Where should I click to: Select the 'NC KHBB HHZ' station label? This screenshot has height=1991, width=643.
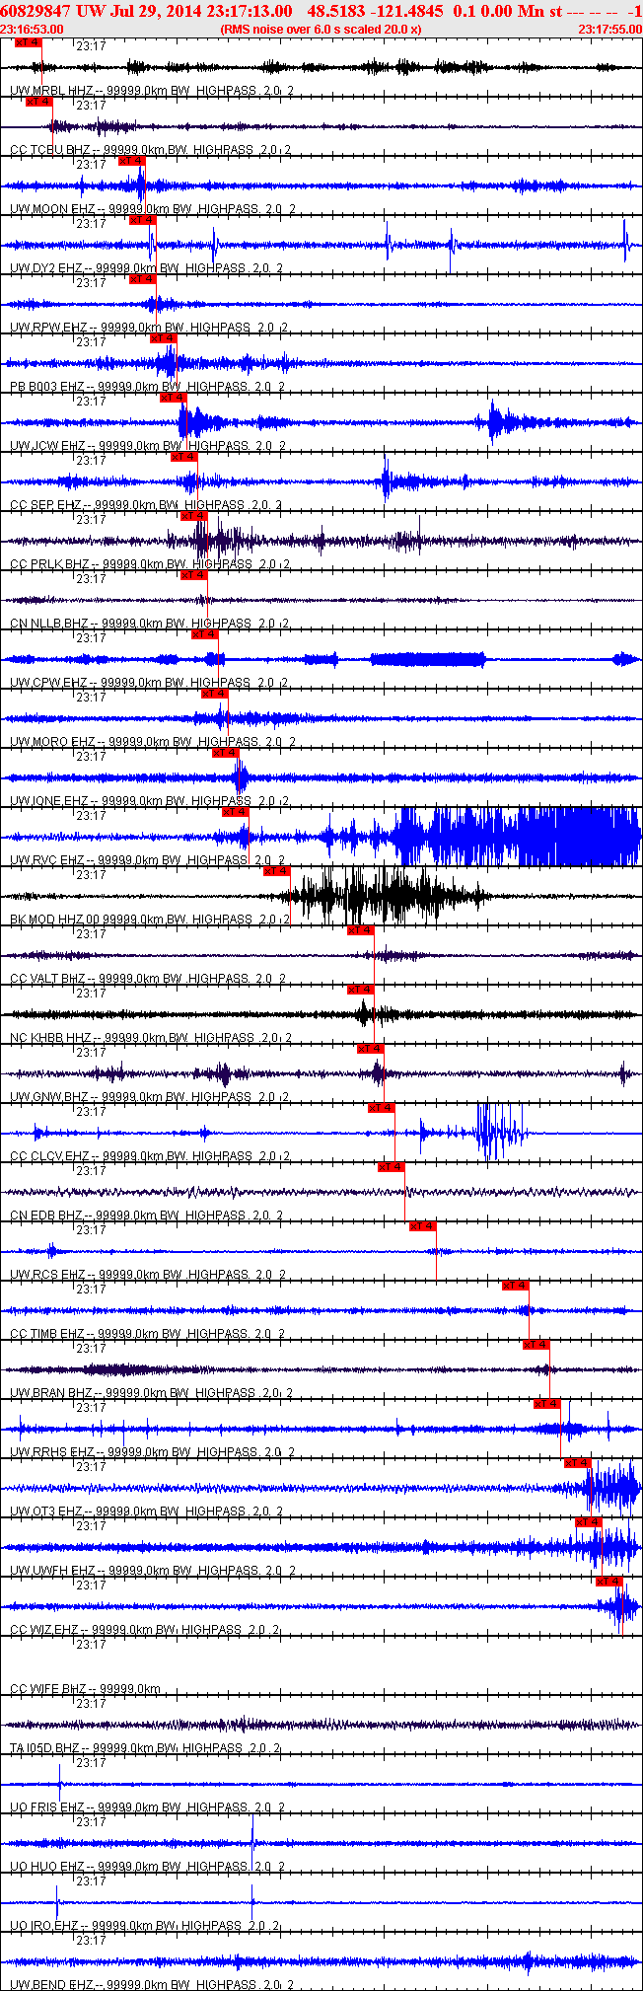point(49,1038)
